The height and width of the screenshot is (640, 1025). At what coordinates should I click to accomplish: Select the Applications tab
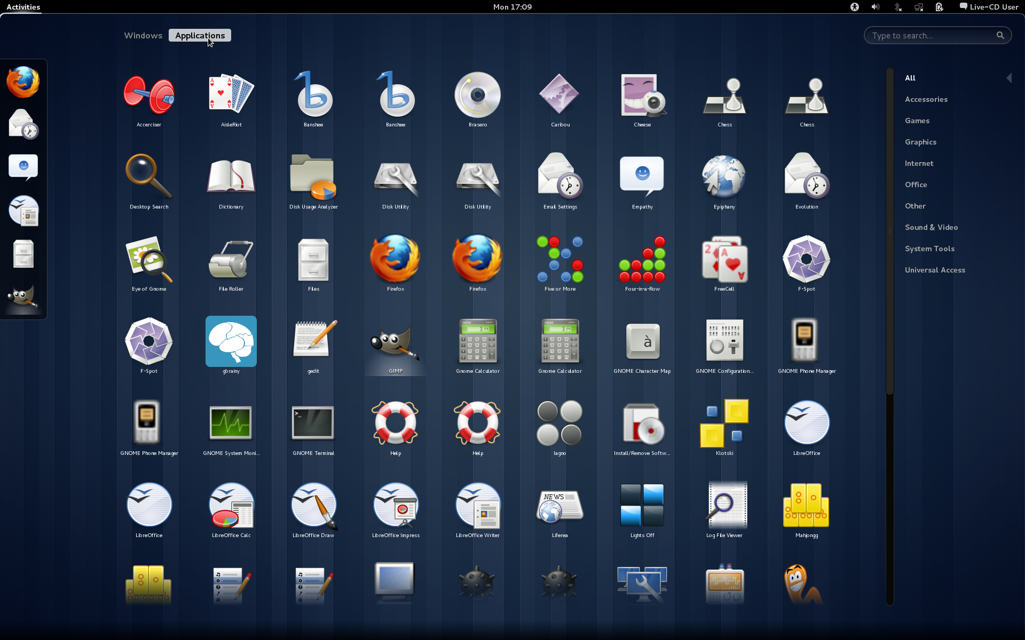click(200, 35)
